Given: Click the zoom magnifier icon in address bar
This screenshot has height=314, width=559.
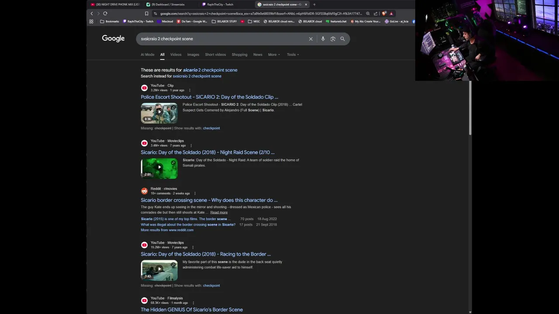Looking at the screenshot, I should [368, 14].
